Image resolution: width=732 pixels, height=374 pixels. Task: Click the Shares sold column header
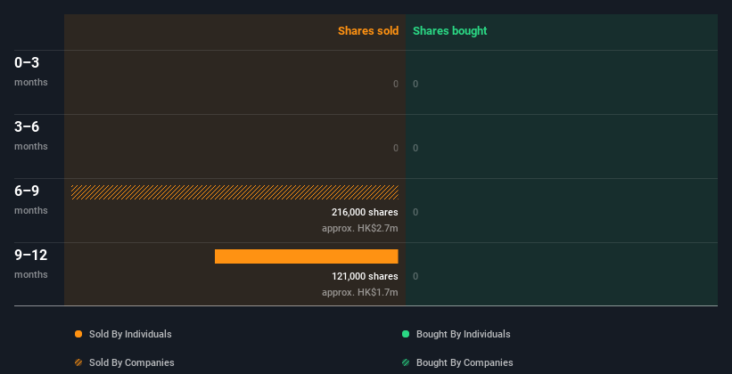click(368, 31)
